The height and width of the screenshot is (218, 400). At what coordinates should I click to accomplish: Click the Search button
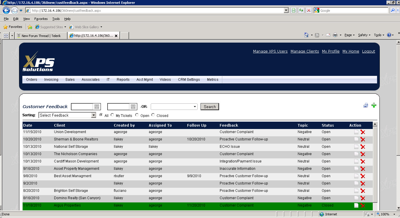[x=210, y=107]
